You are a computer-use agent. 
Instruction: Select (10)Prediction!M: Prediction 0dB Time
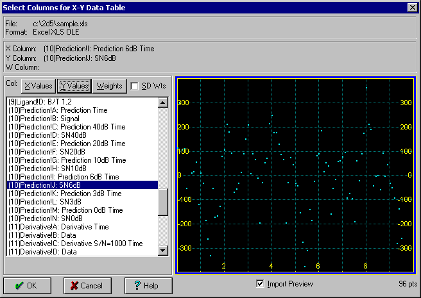82,210
